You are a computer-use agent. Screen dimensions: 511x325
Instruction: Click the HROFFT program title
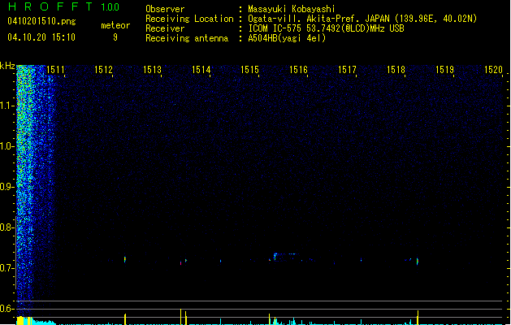(50, 6)
